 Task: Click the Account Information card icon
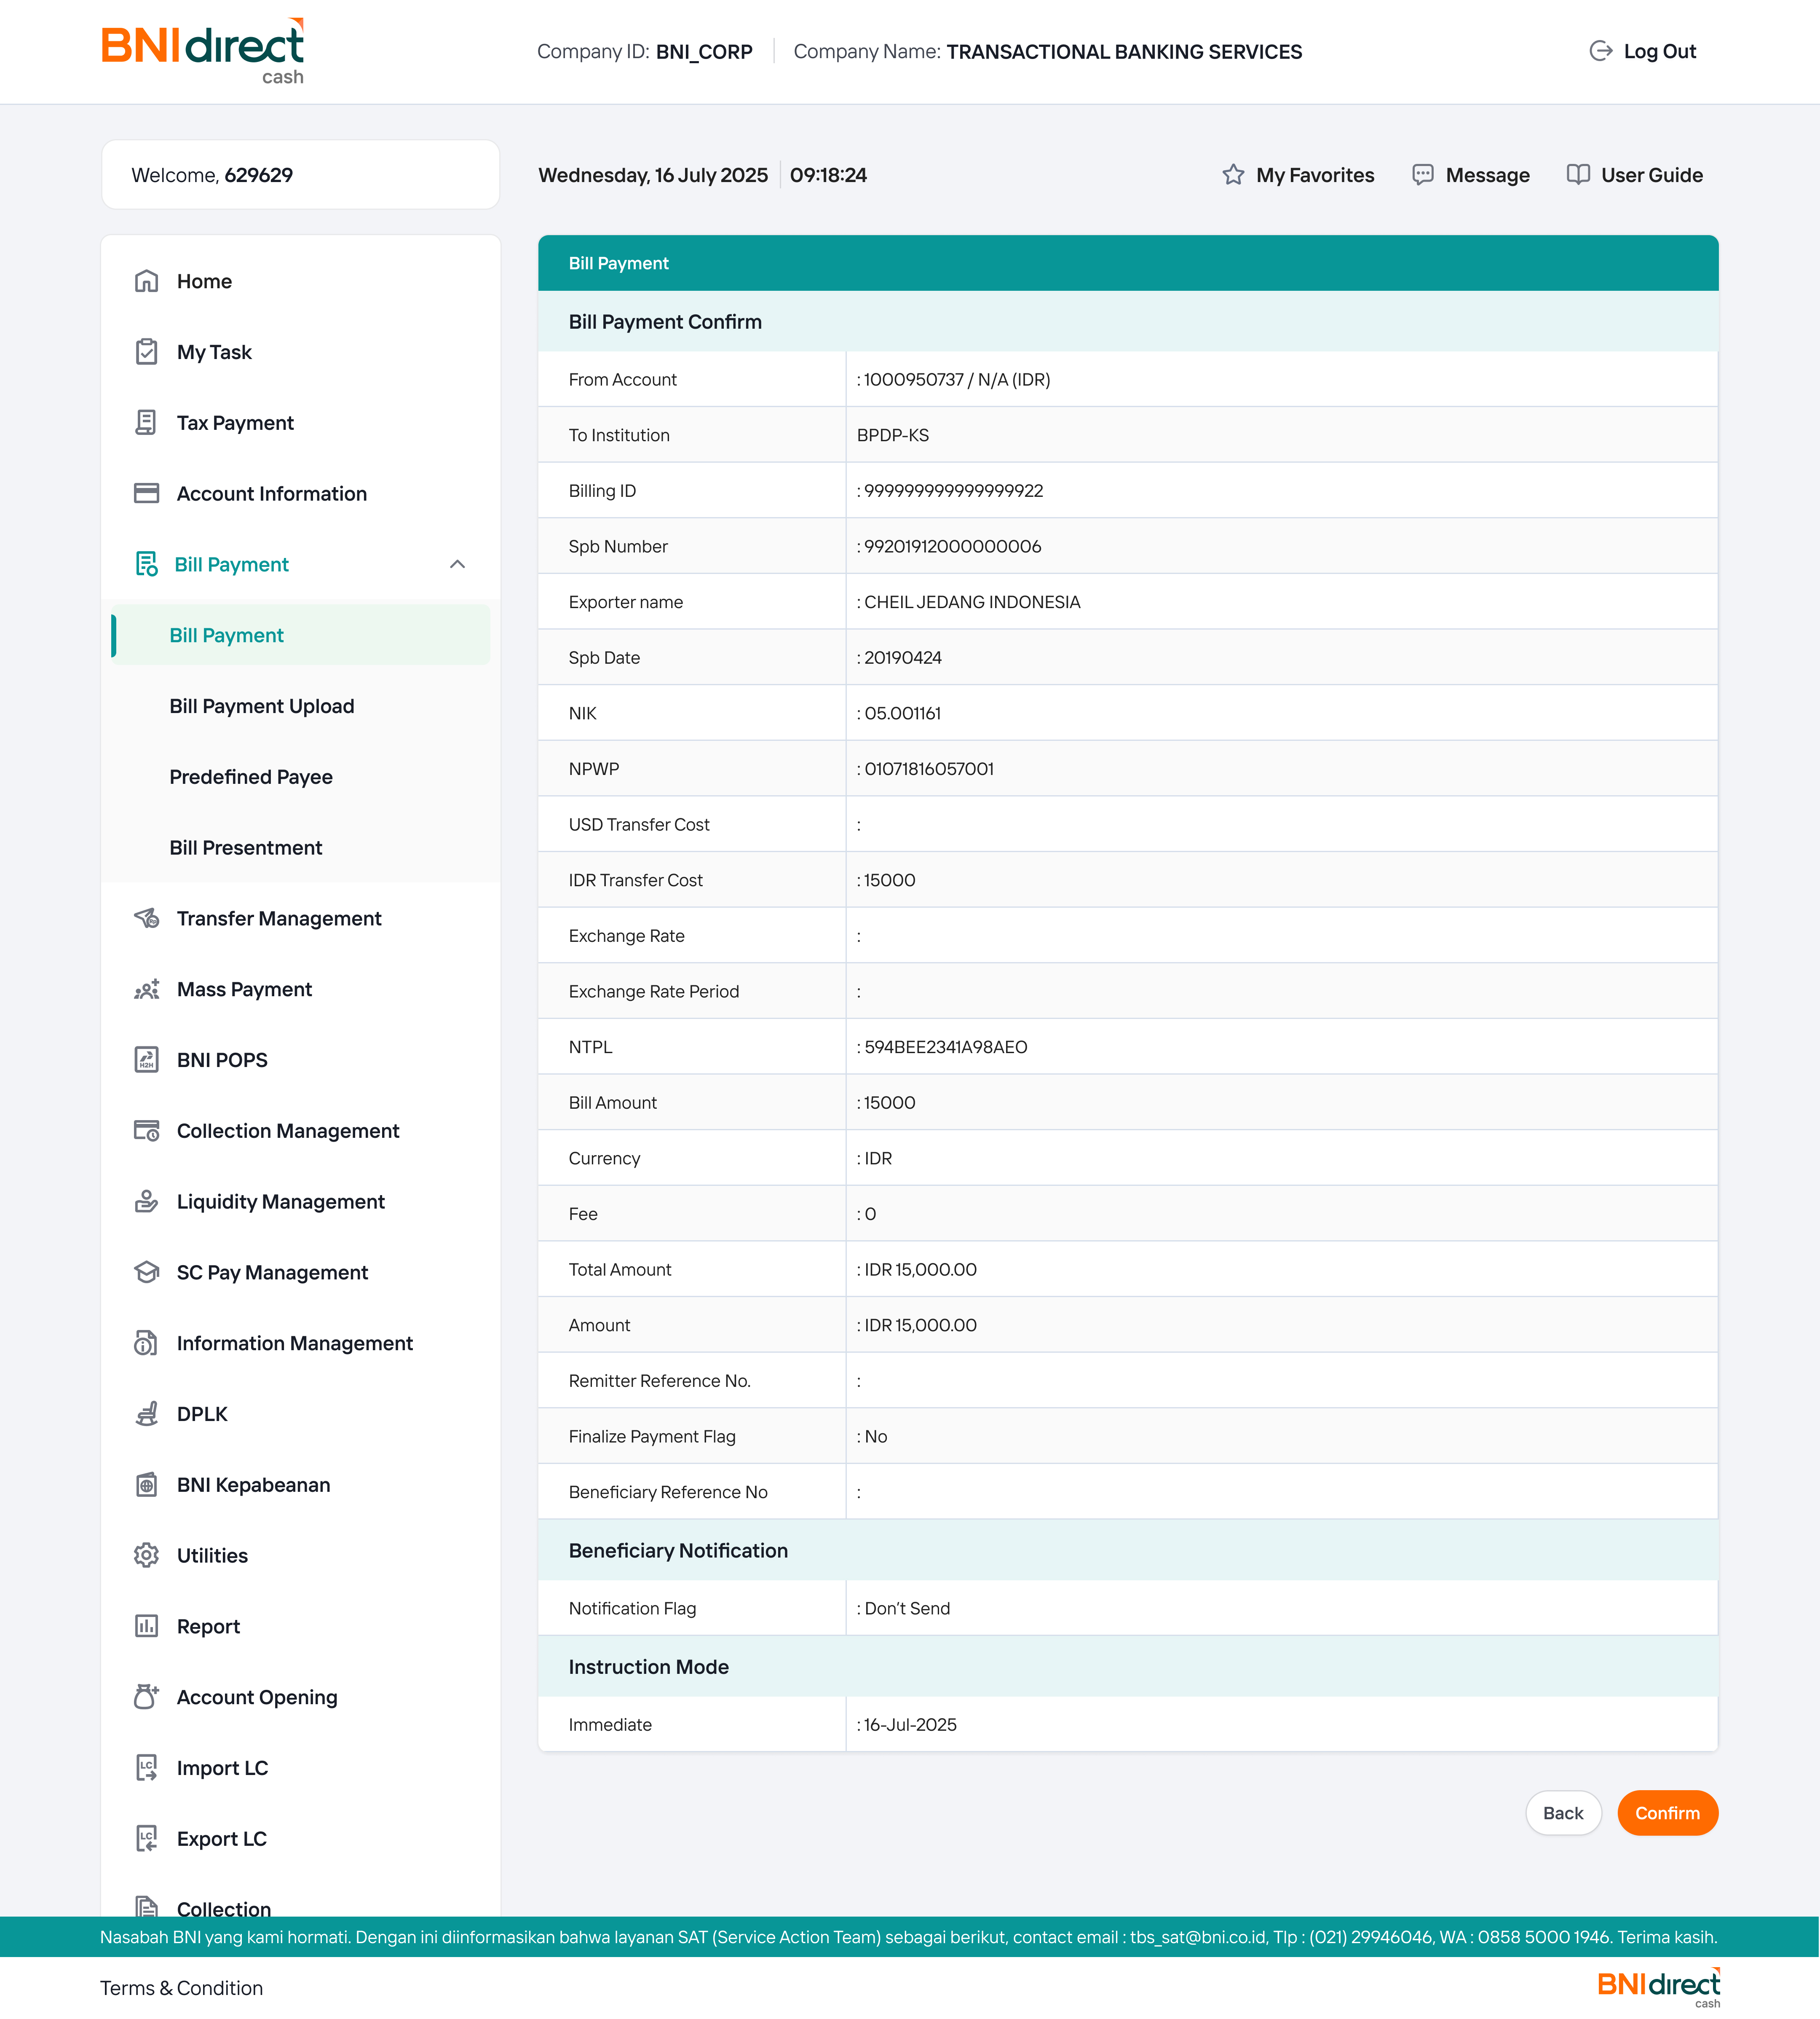(x=146, y=493)
